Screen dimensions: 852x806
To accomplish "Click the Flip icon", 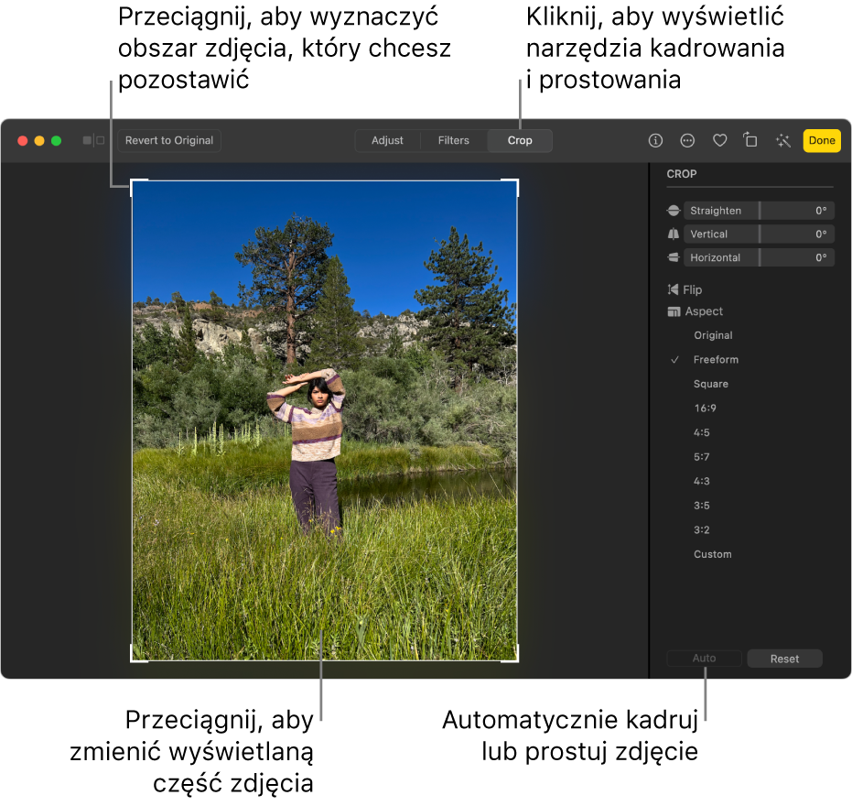I will (x=674, y=289).
